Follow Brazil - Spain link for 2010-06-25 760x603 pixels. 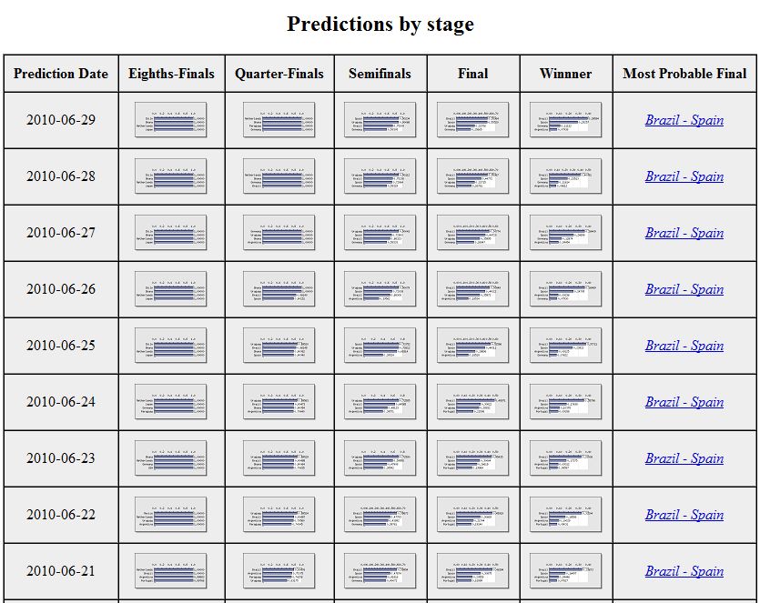click(684, 346)
